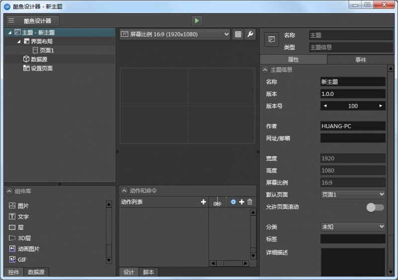Collapse the 主题信息 section
The height and width of the screenshot is (280, 398).
click(265, 70)
